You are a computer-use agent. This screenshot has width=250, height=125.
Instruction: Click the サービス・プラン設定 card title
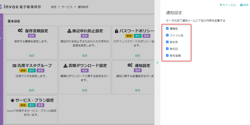[x=35, y=100]
